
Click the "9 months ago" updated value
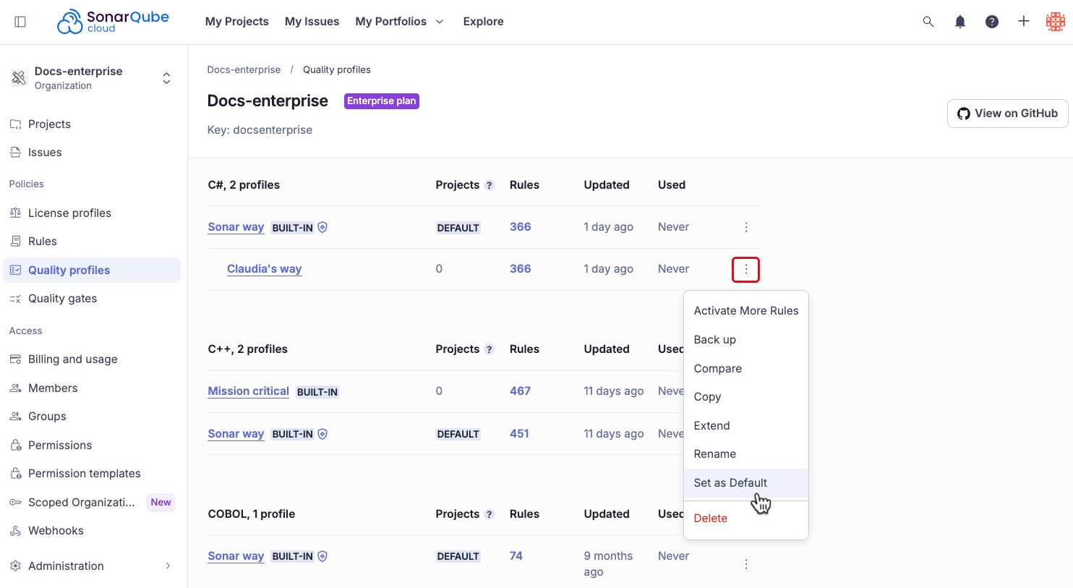608,564
